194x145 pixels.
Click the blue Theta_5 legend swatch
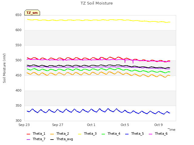coord(127,134)
